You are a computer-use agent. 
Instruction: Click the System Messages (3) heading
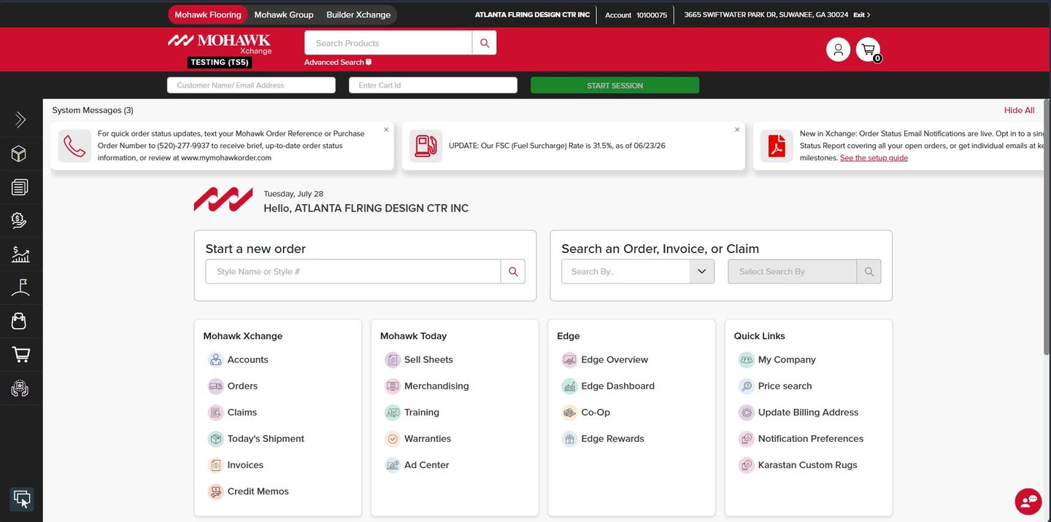(93, 110)
